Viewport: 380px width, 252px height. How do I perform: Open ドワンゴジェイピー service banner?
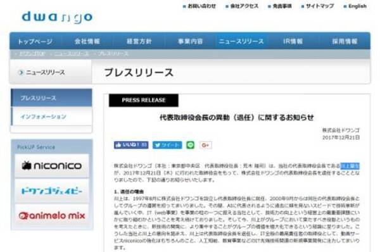pos(52,191)
